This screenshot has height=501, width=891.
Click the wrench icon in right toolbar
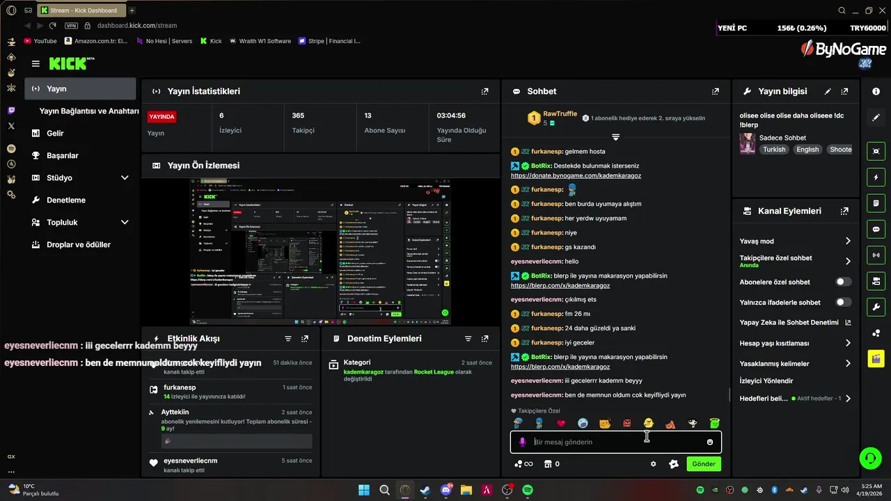coord(876,307)
